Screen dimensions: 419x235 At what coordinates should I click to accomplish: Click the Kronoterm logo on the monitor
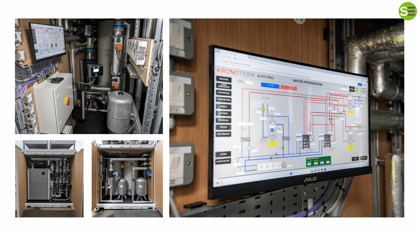[235, 72]
